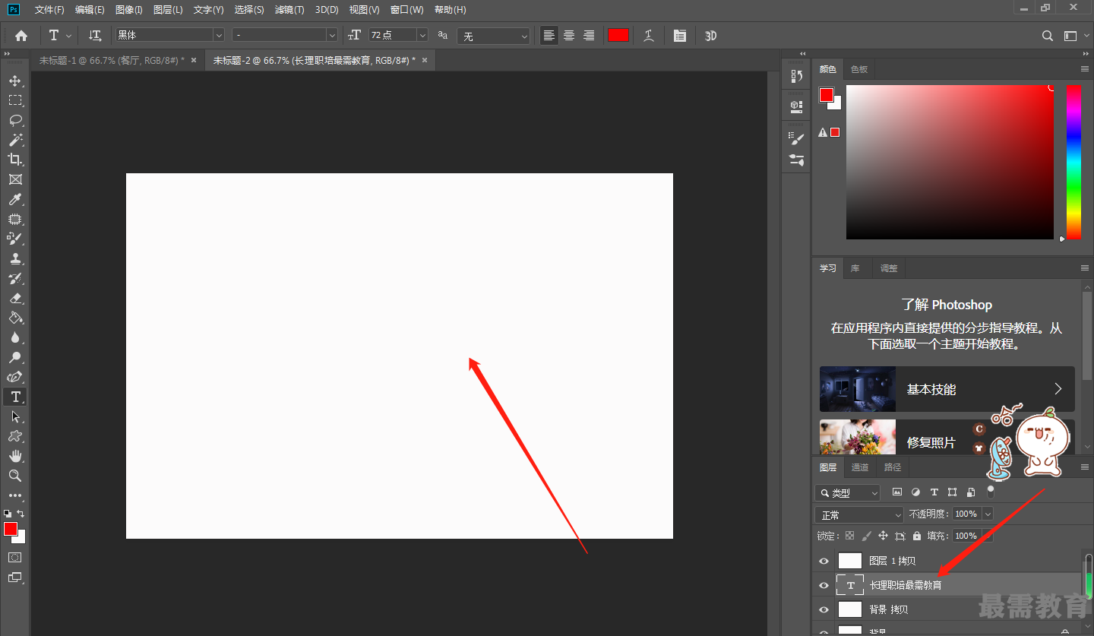Select the Custom Shape tool

coord(15,436)
